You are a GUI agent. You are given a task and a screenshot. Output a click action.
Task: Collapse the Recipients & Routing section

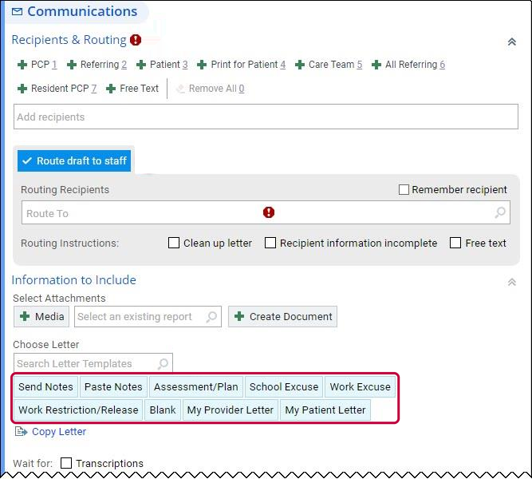point(511,42)
